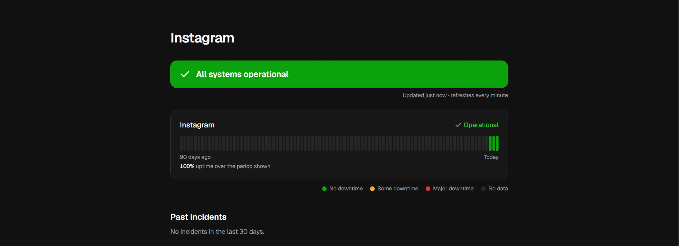
Task: Click the first gray uptime bar from 90 days ago
Action: (x=181, y=143)
